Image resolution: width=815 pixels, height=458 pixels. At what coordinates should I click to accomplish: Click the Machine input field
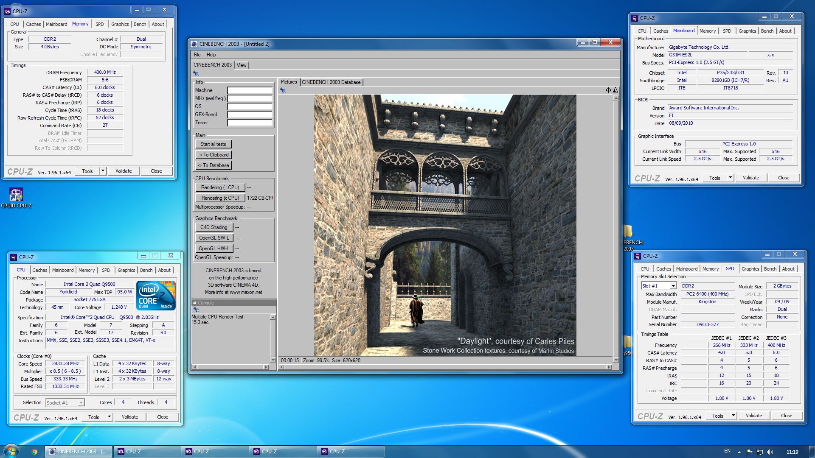coord(250,90)
